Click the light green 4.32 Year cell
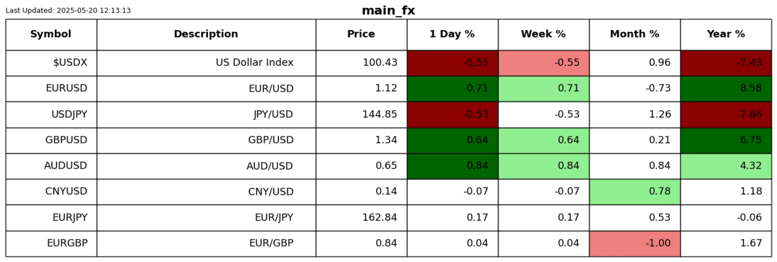The width and height of the screenshot is (777, 262). [x=726, y=166]
